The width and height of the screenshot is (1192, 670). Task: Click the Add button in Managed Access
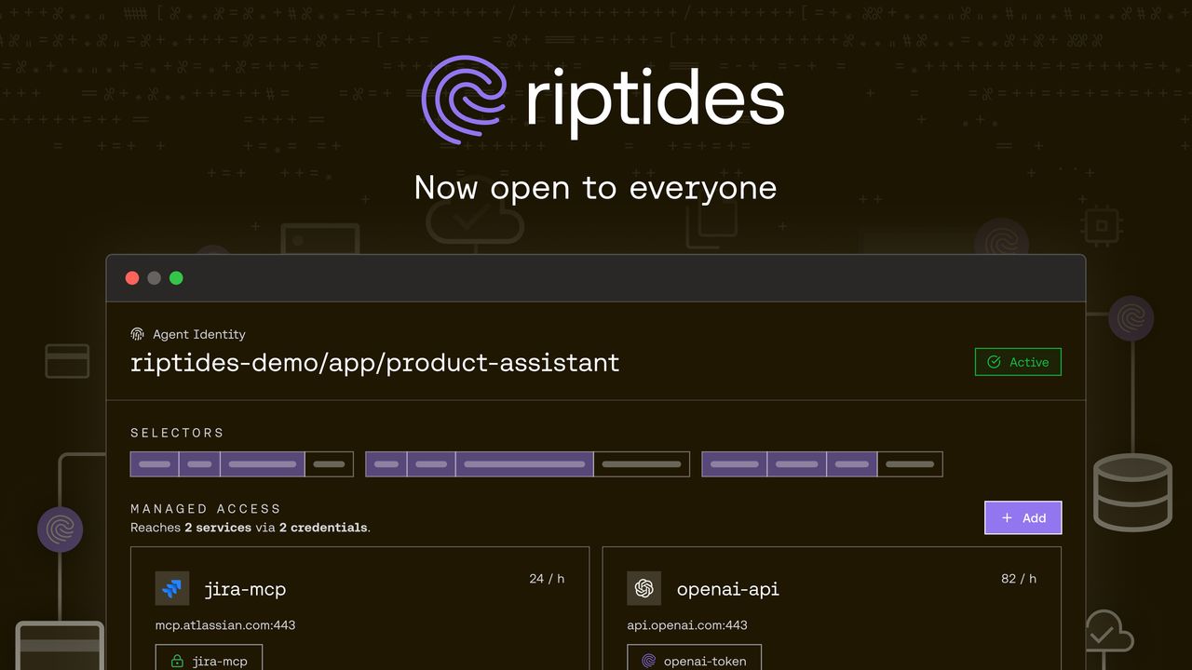coord(1023,517)
